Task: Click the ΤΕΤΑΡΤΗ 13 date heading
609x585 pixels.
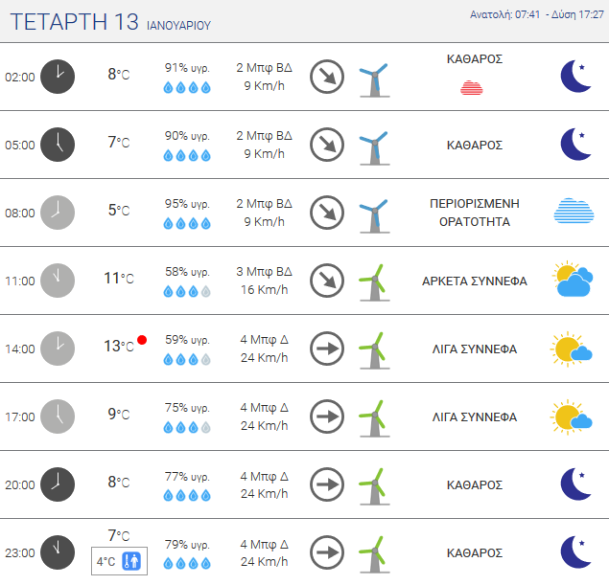Action: (75, 23)
